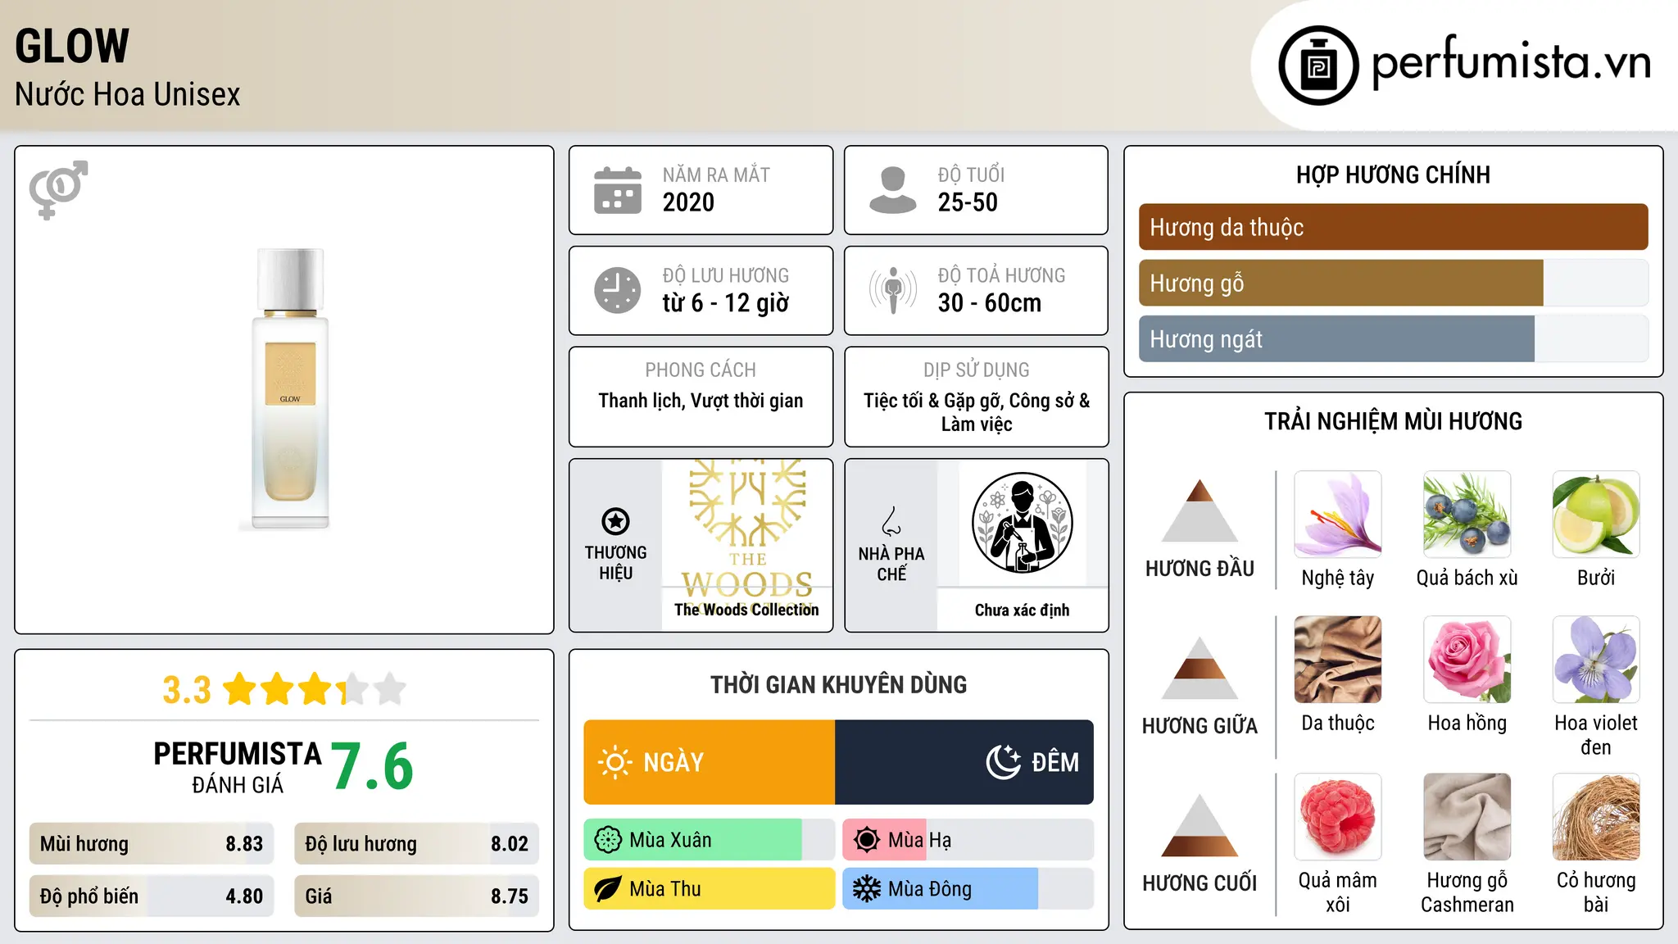Select the Hương gỗ accord bar
Screen dimensions: 1678x944
click(1393, 283)
